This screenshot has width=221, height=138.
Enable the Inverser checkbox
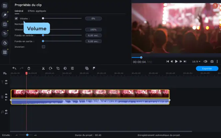[44, 47]
